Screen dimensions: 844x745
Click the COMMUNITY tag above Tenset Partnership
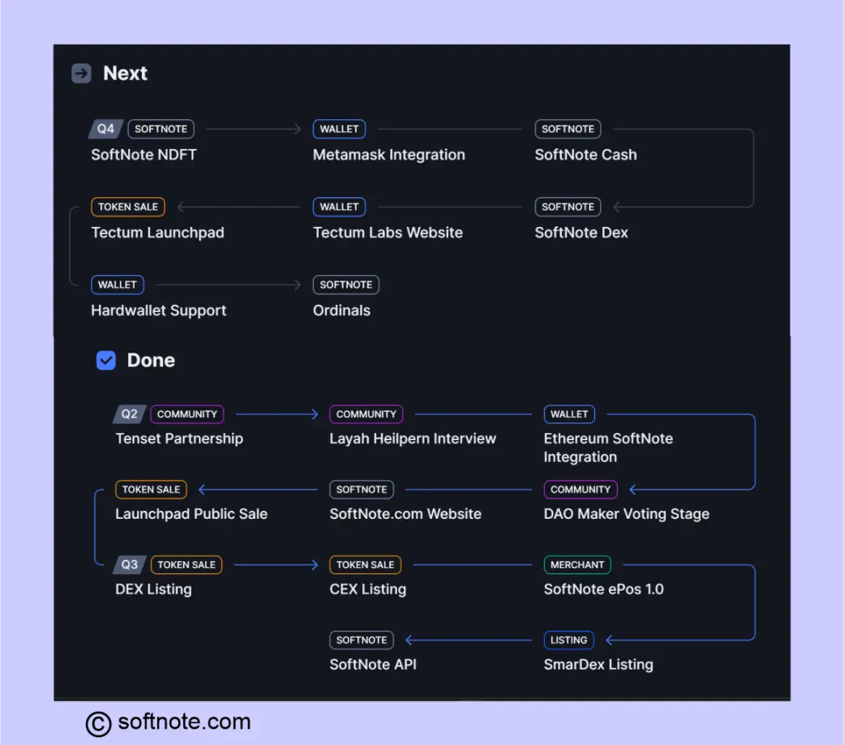point(186,414)
